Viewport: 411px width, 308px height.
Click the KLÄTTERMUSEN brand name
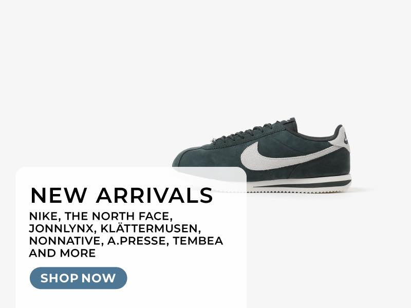tap(149, 228)
